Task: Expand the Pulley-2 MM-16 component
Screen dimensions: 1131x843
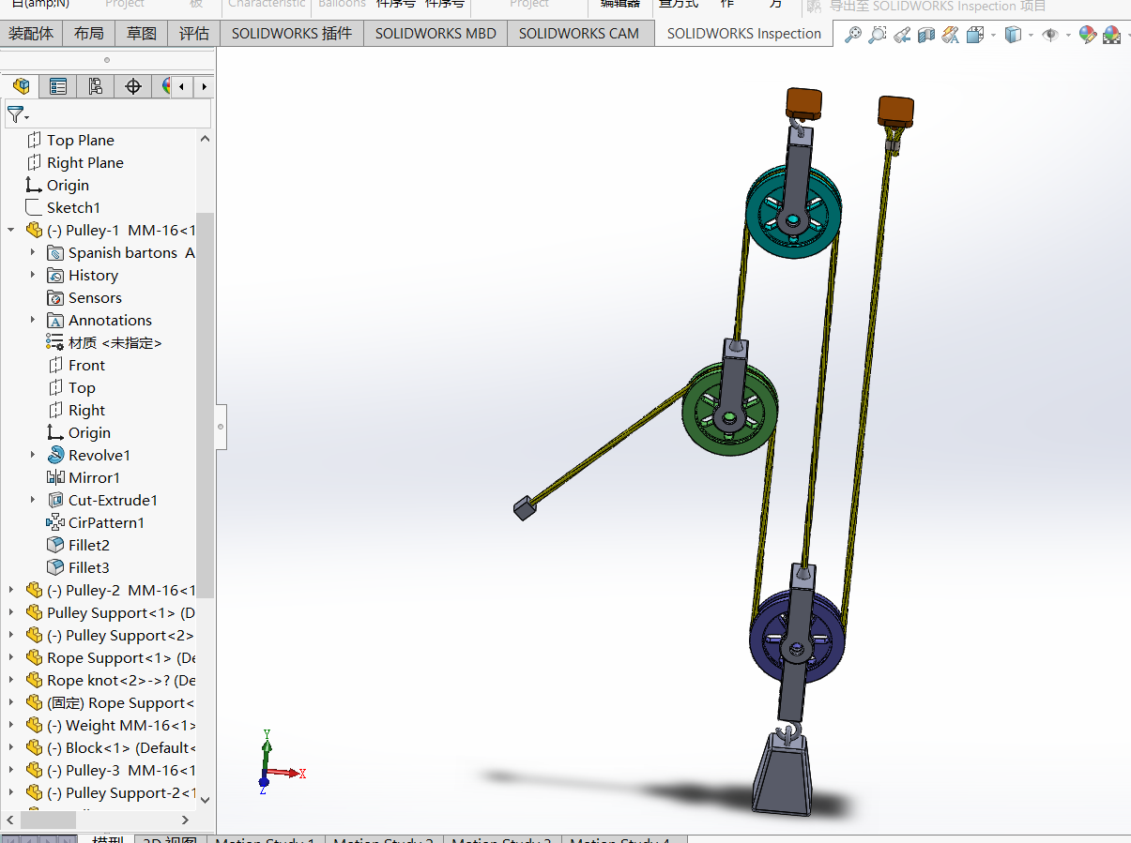Action: [x=11, y=590]
